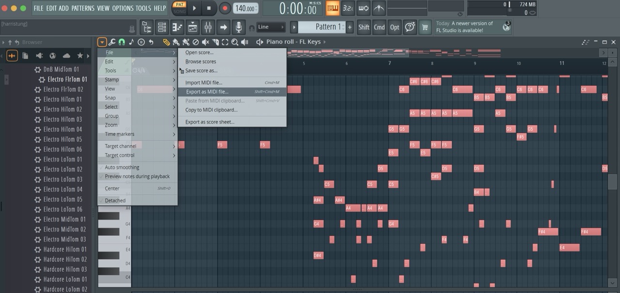Expand the Stamp submenu

click(138, 80)
